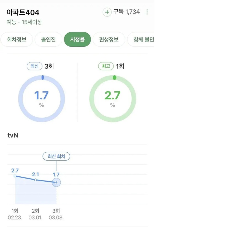237x228 pixels.
Task: Click the 예능 genre label
Action: [x=11, y=22]
